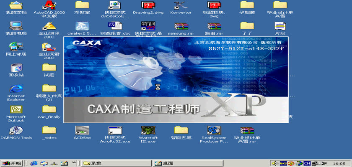Select the _notes folder
The width and height of the screenshot is (352, 167).
pyautogui.click(x=49, y=133)
